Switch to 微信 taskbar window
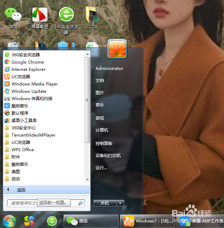 (x=91, y=221)
